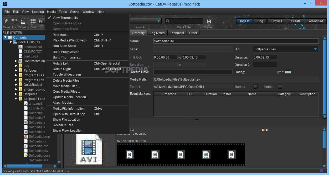Click the Ingest button
This screenshot has height=175, width=329.
tap(245, 21)
